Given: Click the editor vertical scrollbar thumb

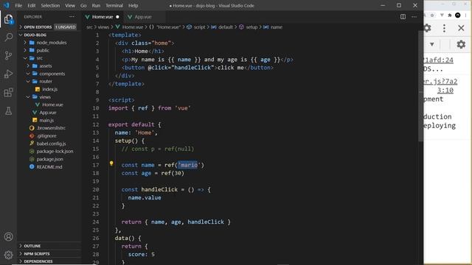Looking at the screenshot, I should (x=420, y=85).
